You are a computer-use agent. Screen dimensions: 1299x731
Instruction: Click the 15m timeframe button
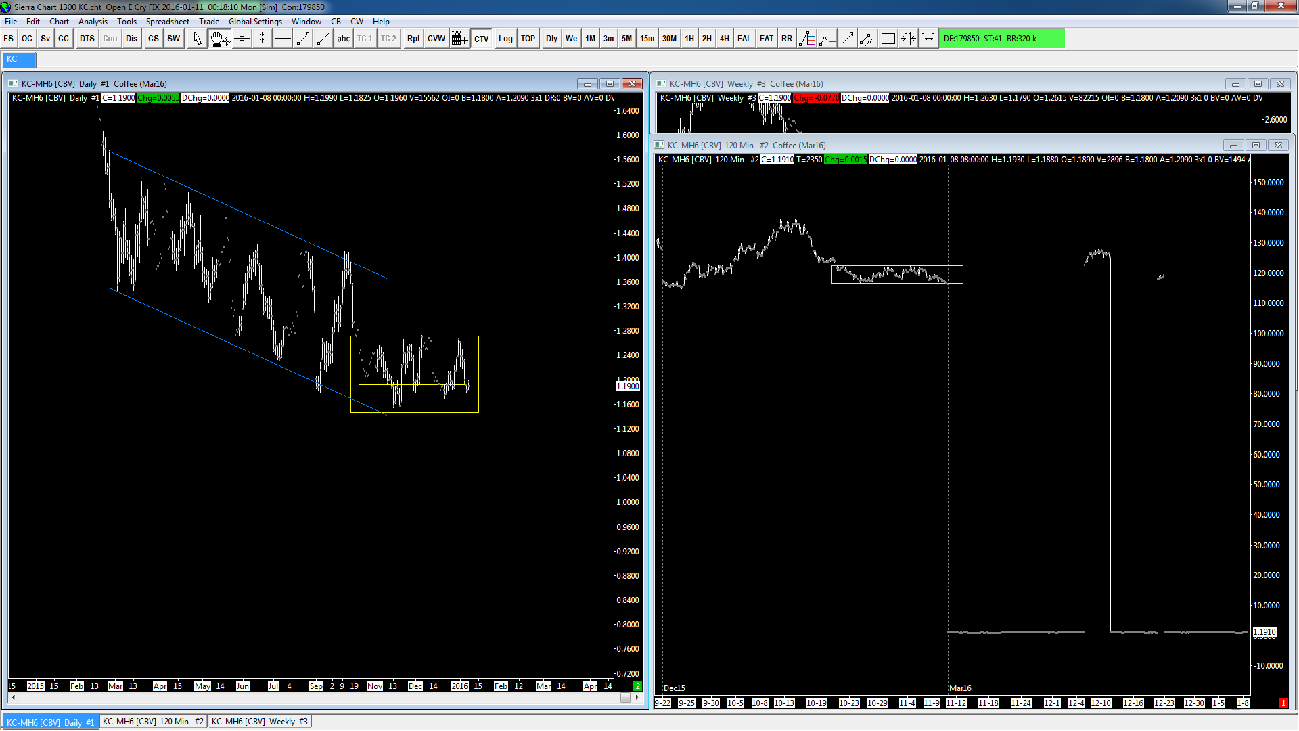point(647,39)
